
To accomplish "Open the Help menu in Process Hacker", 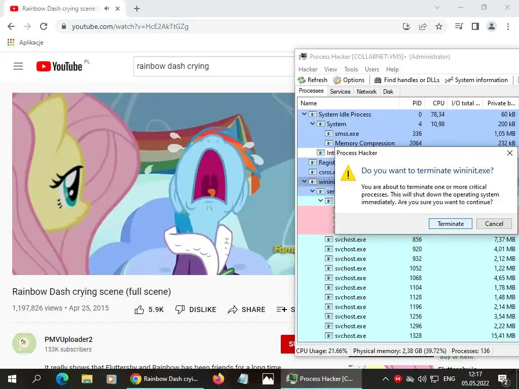I will point(392,69).
